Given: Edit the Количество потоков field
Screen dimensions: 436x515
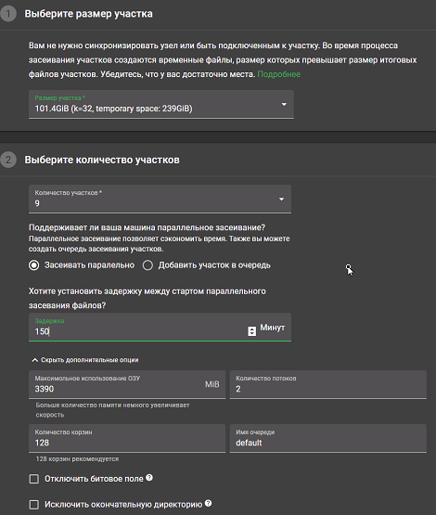Looking at the screenshot, I should [328, 384].
